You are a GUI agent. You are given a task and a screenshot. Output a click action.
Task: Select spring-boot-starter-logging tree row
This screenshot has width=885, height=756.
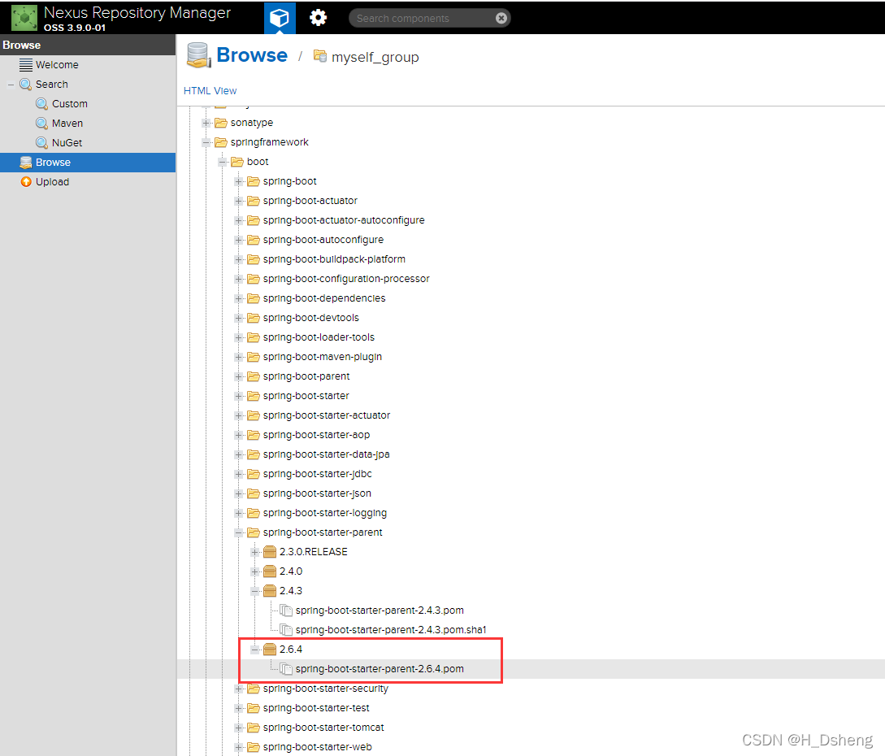click(x=324, y=513)
